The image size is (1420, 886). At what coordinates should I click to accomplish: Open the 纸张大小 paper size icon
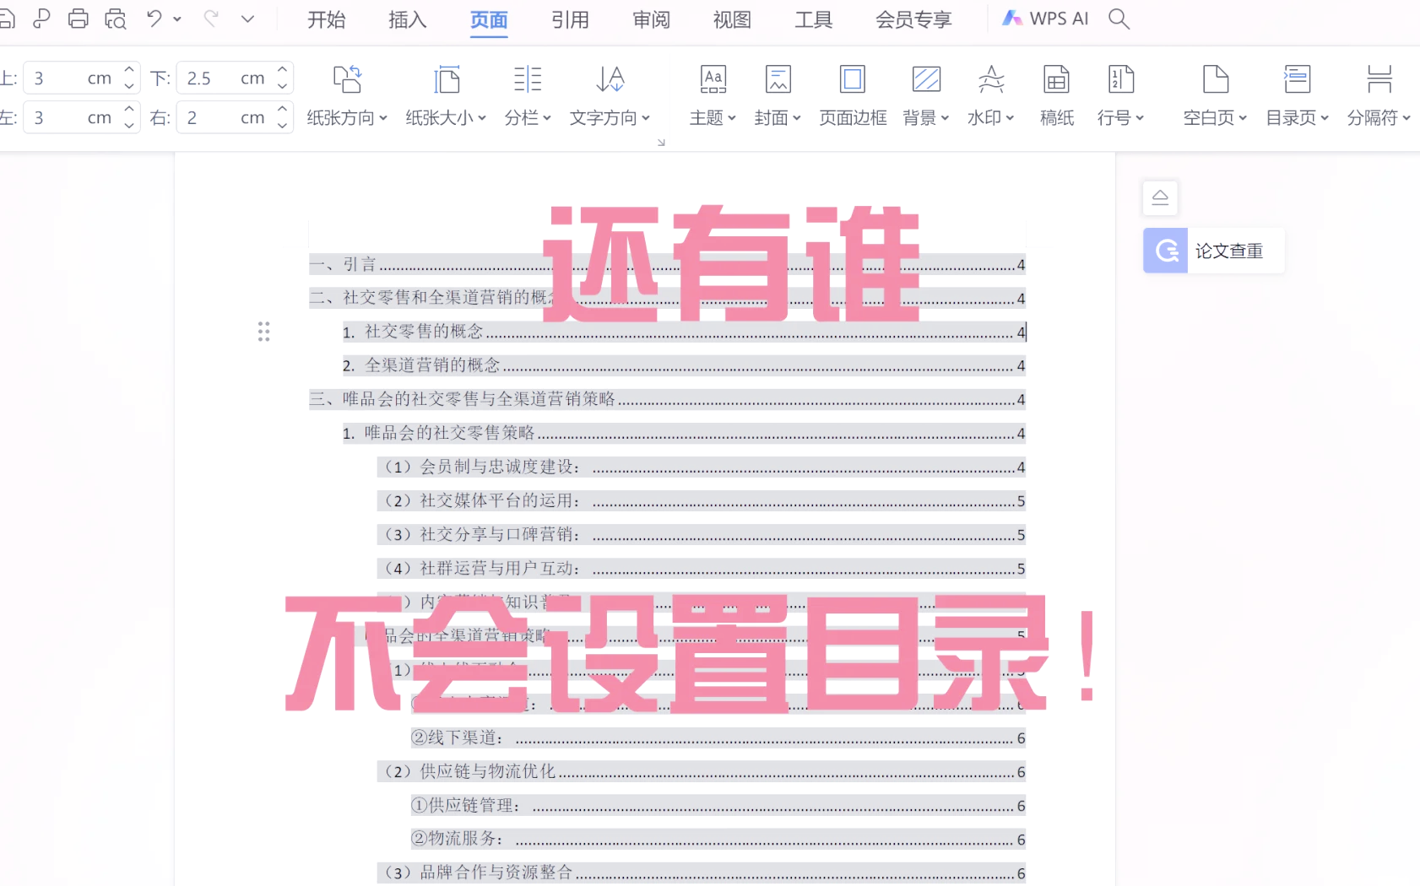pos(446,79)
